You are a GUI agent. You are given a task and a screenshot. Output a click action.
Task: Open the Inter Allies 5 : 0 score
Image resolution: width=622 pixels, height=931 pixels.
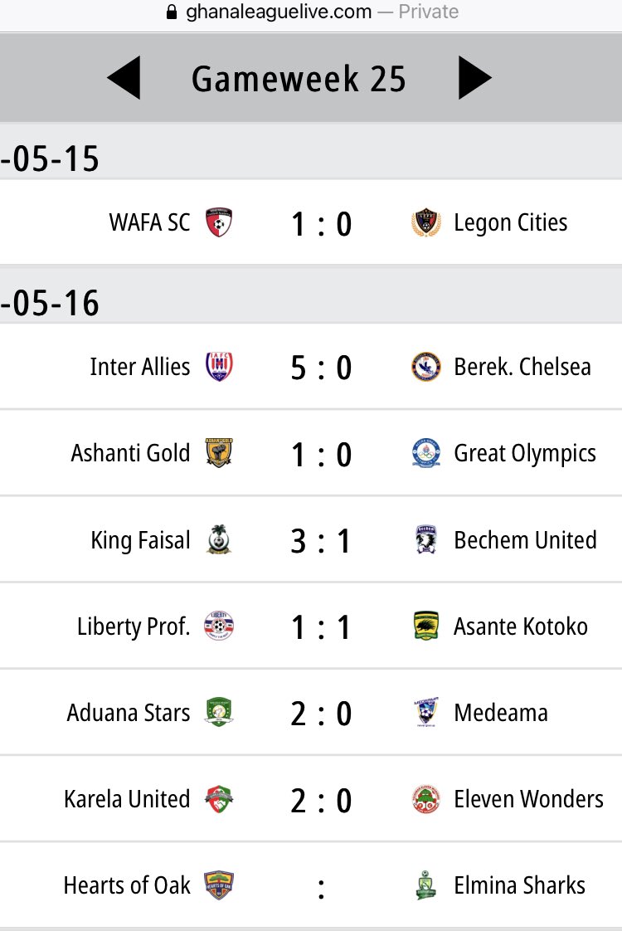[x=321, y=368]
